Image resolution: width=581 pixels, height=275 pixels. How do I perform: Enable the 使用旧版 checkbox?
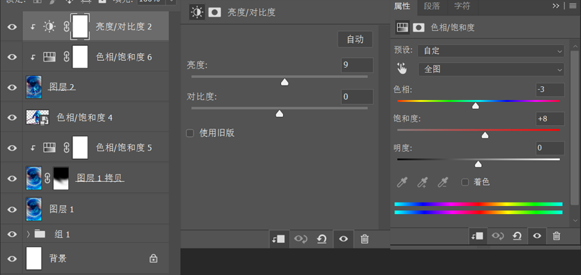[190, 133]
